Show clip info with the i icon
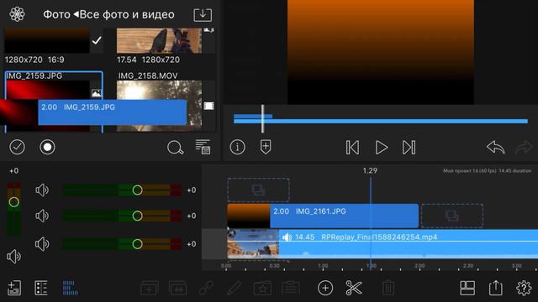 click(x=237, y=148)
